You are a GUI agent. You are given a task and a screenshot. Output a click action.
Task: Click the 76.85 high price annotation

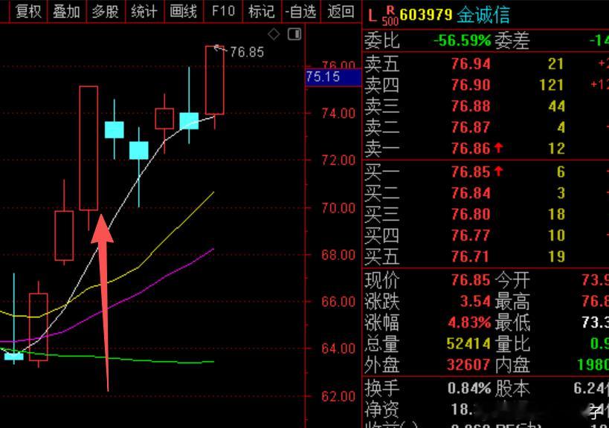pos(247,52)
